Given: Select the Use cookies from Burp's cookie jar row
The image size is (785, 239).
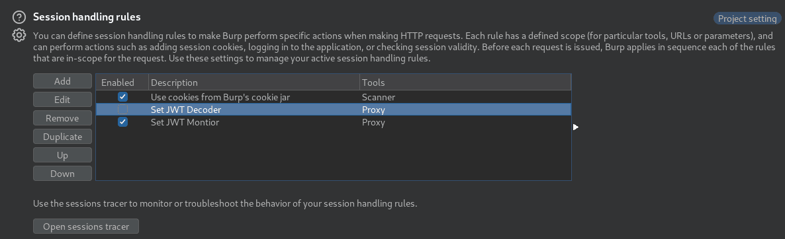Looking at the screenshot, I should (x=334, y=97).
